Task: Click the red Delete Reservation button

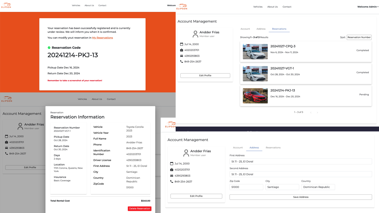Action: coord(140,209)
